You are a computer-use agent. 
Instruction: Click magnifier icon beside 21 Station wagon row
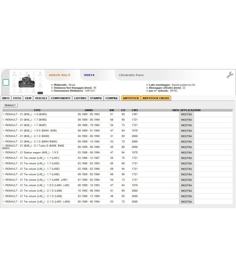coord(3,152)
